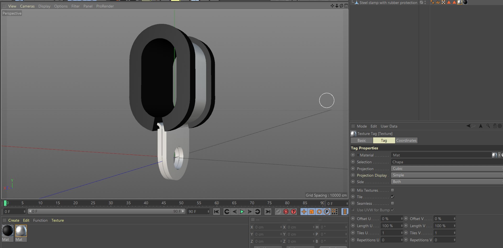The height and width of the screenshot is (248, 503).
Task: Select the black Mat material thumbnail
Action: point(8,231)
